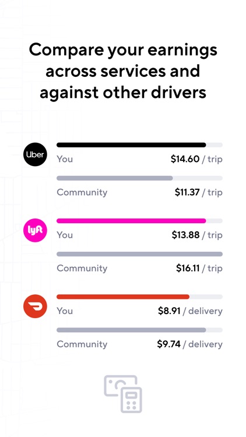Select the $8.91 / delivery amount
Image resolution: width=246 pixels, height=437 pixels.
pyautogui.click(x=190, y=311)
